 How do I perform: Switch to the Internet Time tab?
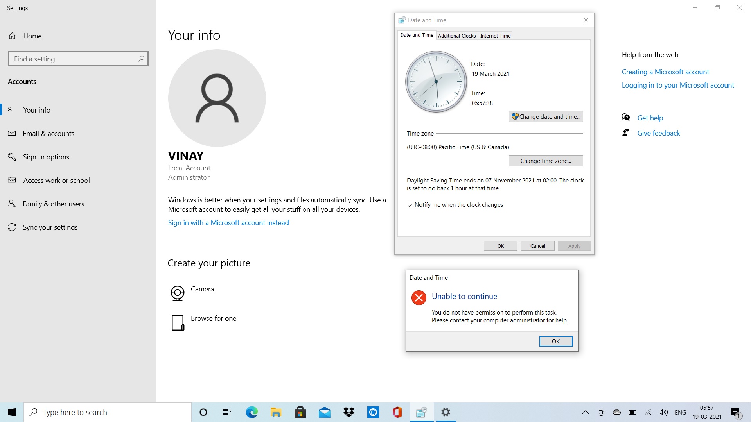495,36
